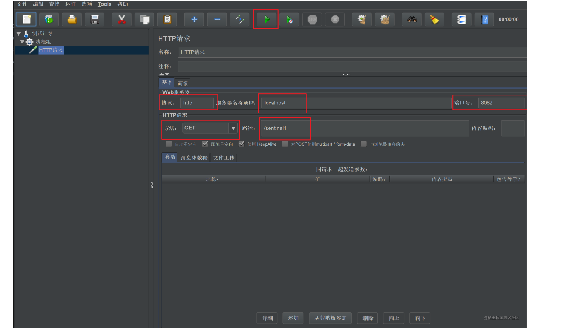This screenshot has height=334, width=567.
Task: Switch to the 高级 tab
Action: pos(183,83)
